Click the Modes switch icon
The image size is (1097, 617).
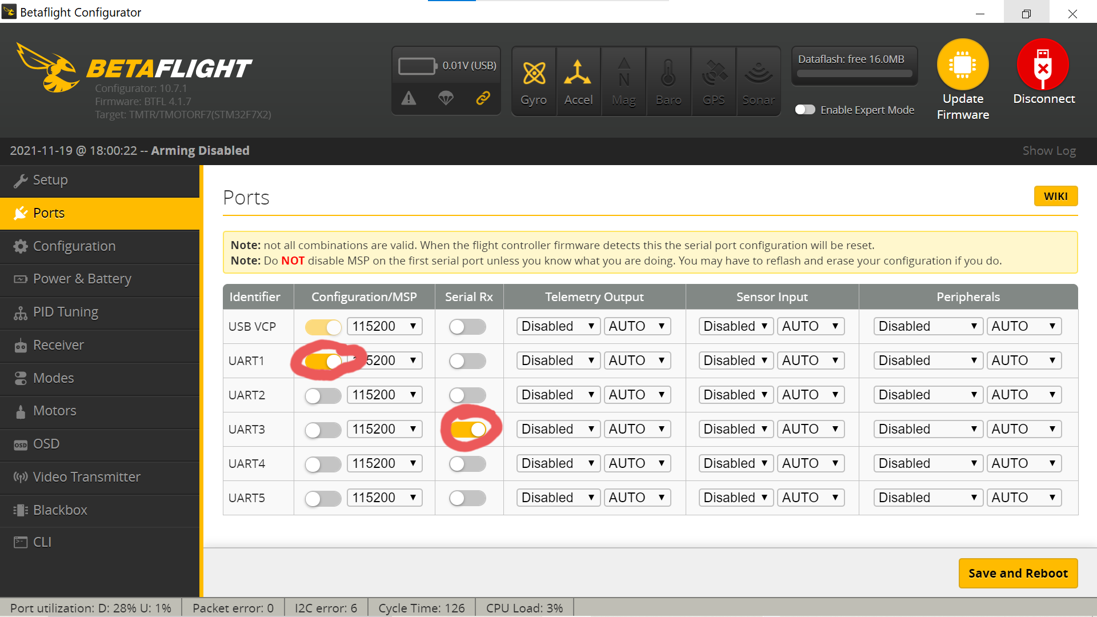tap(21, 378)
